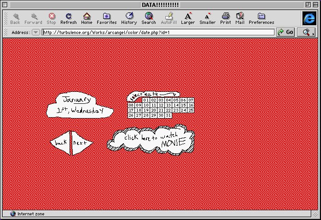Select date 18 in calendar
This screenshot has height=220, width=321.
pos(139,110)
